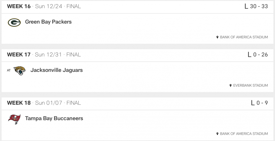The width and height of the screenshot is (275, 141).
Task: View the L 0 - 9 final score
Action: [259, 103]
